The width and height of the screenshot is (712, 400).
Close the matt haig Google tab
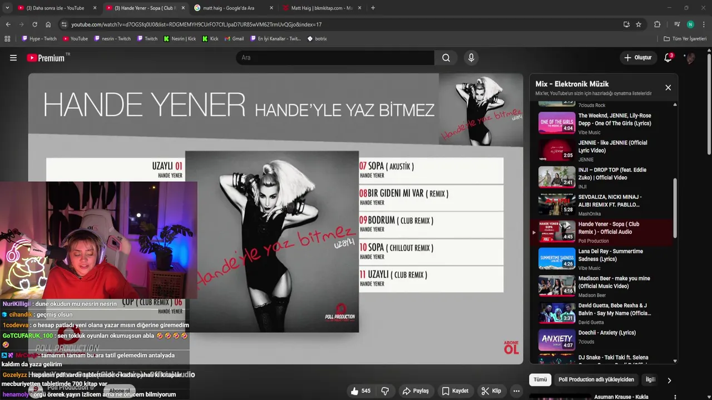pos(271,8)
